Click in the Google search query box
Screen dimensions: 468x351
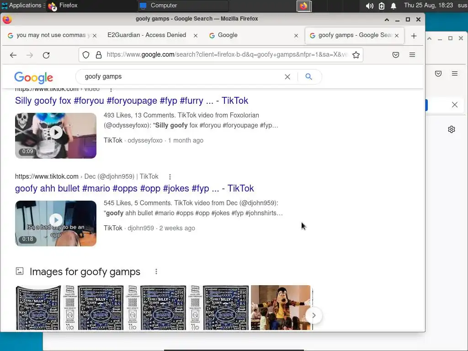182,77
